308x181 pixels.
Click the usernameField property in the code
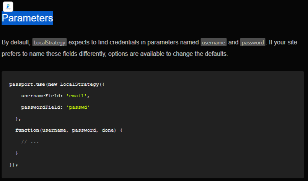point(42,96)
